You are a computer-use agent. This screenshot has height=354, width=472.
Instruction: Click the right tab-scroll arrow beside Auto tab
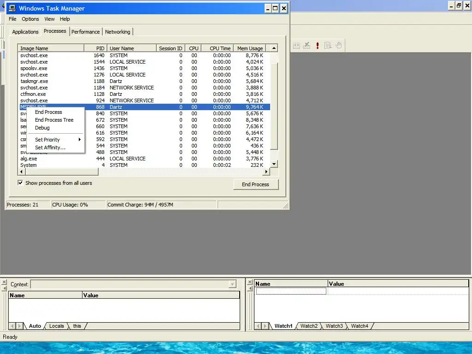tap(19, 326)
